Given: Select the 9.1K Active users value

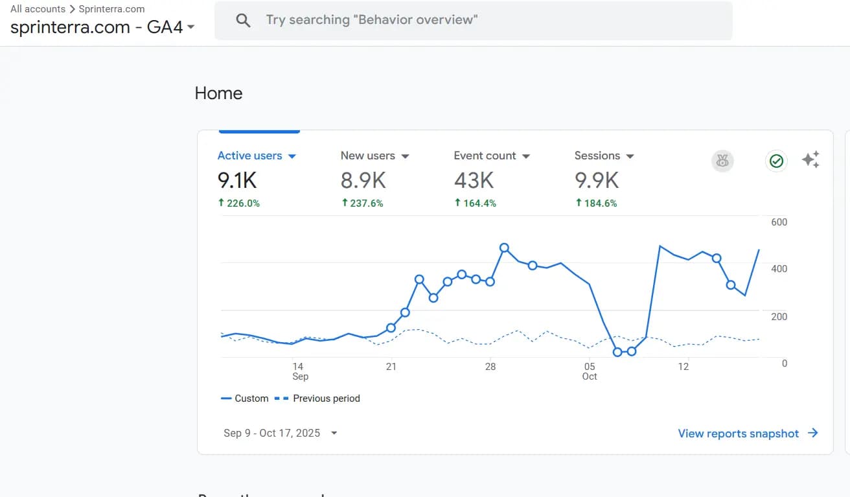Looking at the screenshot, I should pos(237,179).
